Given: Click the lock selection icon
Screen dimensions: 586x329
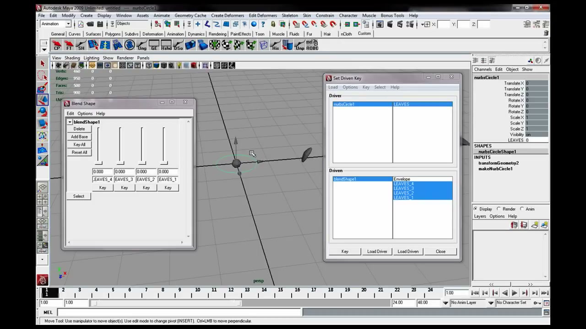Looking at the screenshot, I should click(273, 24).
